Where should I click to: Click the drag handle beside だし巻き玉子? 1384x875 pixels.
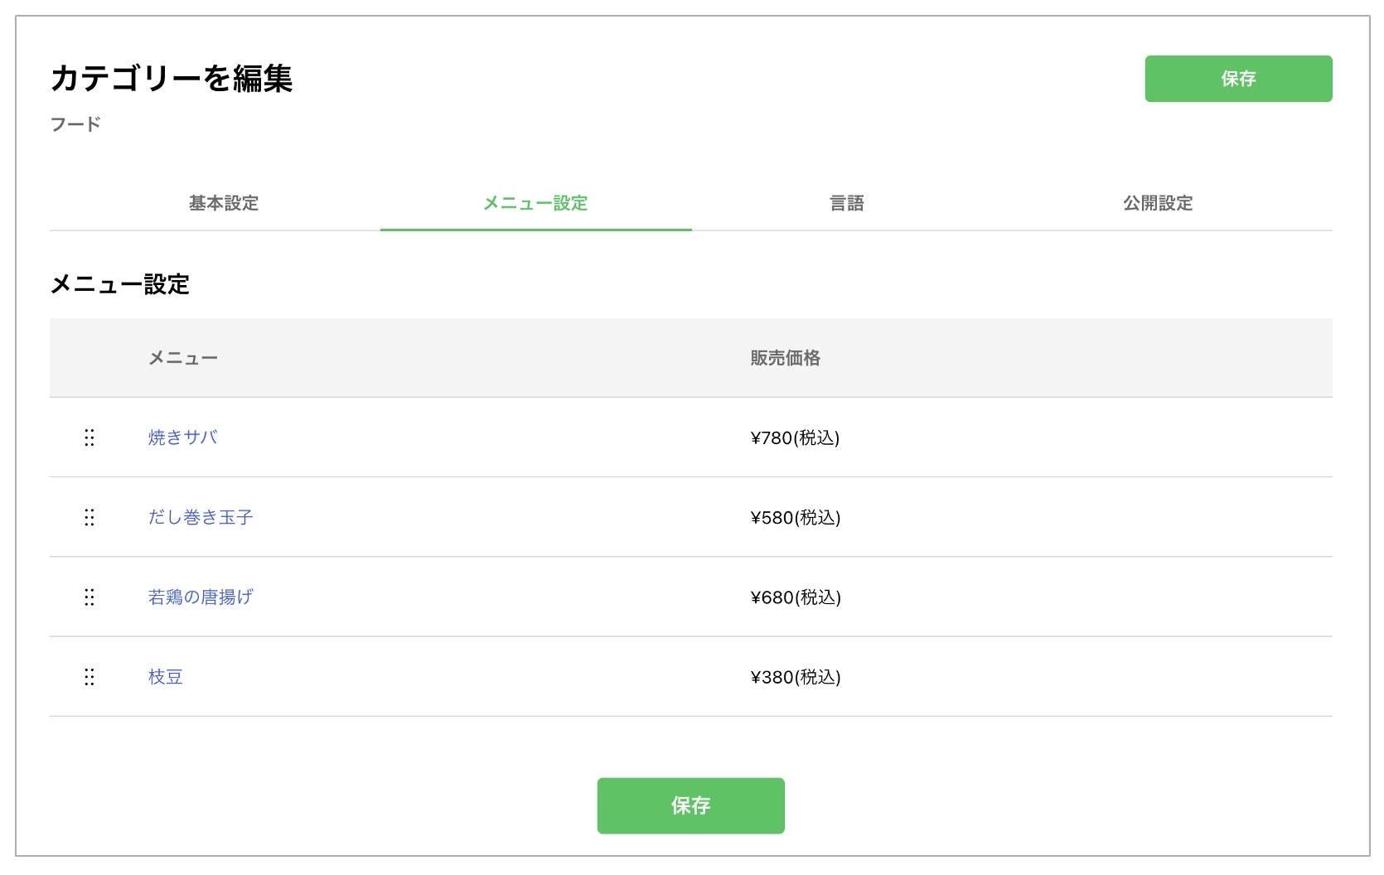(x=90, y=518)
